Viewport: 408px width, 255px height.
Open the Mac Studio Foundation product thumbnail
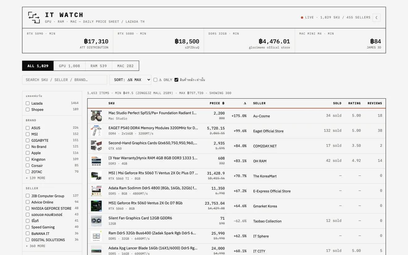tap(96, 116)
